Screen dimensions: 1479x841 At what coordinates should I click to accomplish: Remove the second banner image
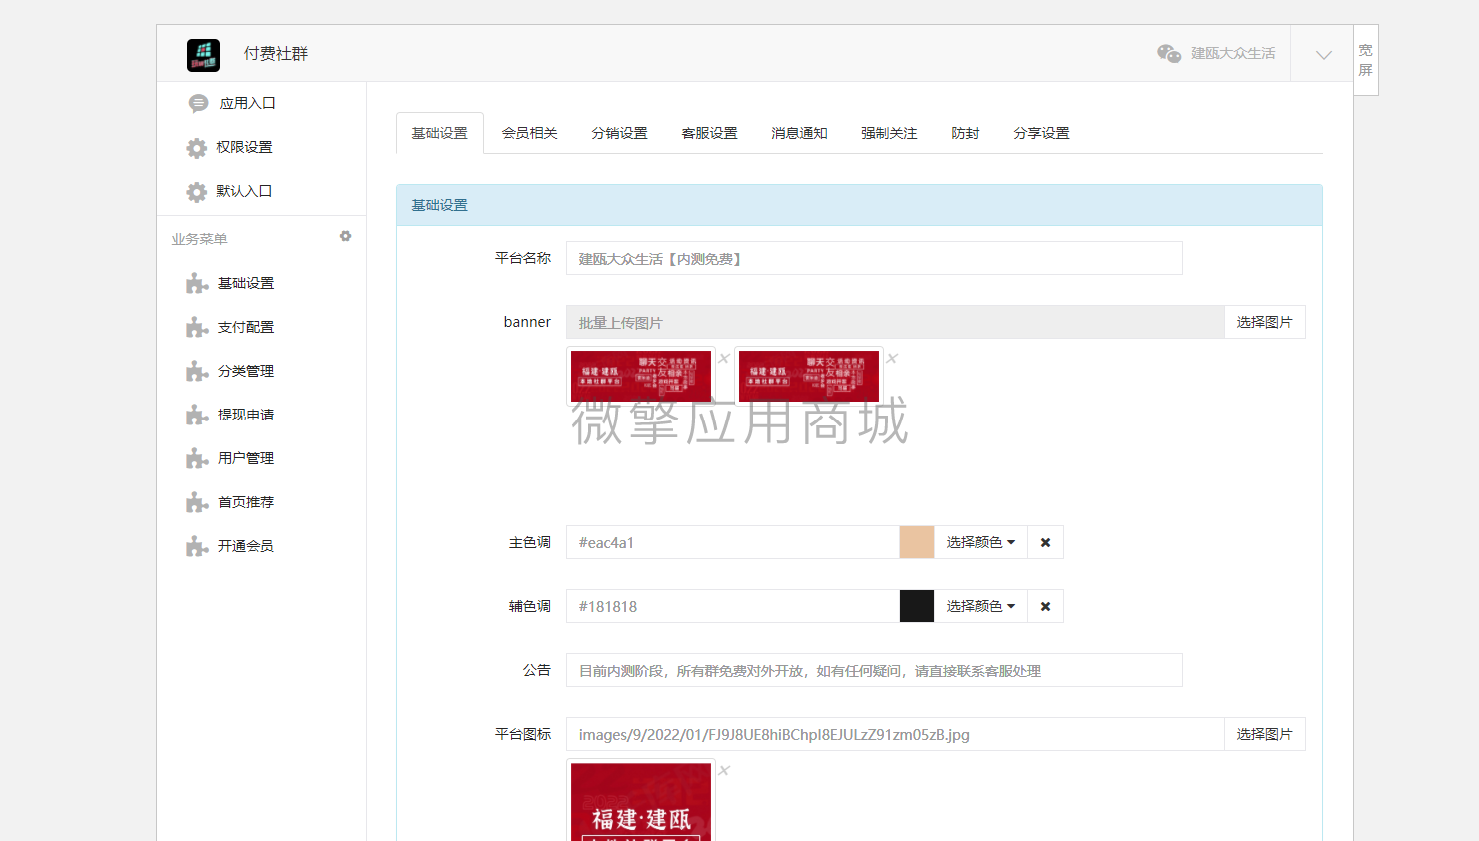893,358
